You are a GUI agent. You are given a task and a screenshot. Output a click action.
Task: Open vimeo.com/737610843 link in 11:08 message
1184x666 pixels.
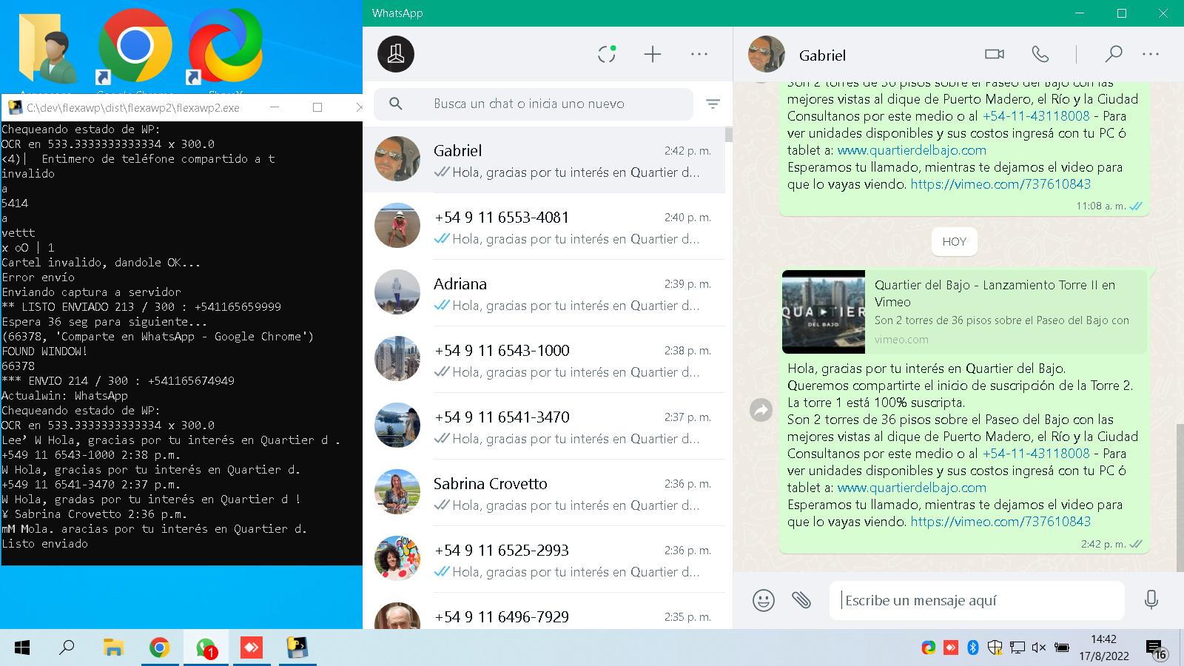(x=1000, y=184)
